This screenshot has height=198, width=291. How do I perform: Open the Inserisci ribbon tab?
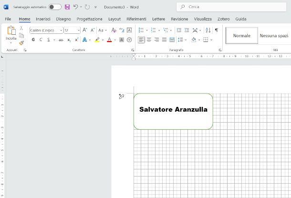coord(43,19)
